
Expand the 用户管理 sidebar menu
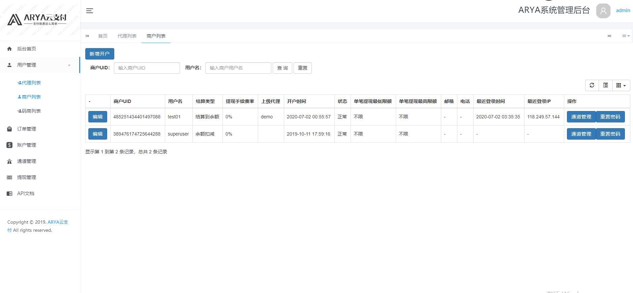click(x=40, y=65)
